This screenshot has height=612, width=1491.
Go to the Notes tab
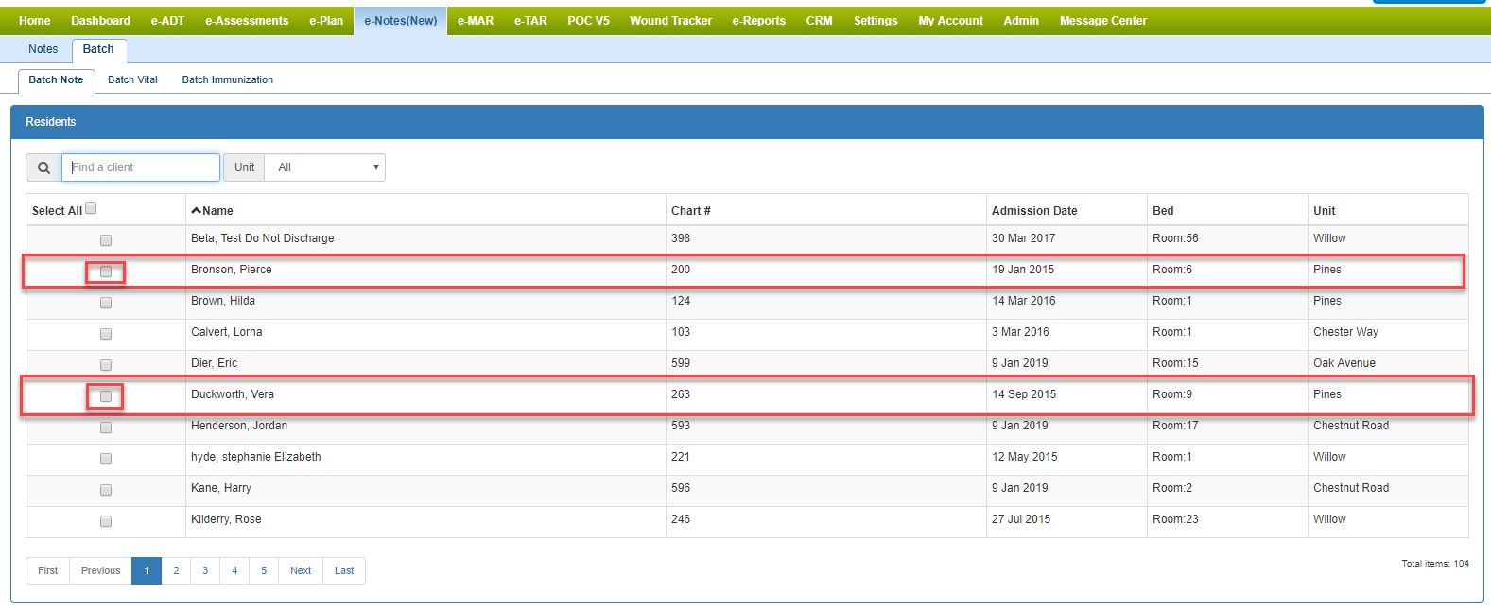coord(43,49)
